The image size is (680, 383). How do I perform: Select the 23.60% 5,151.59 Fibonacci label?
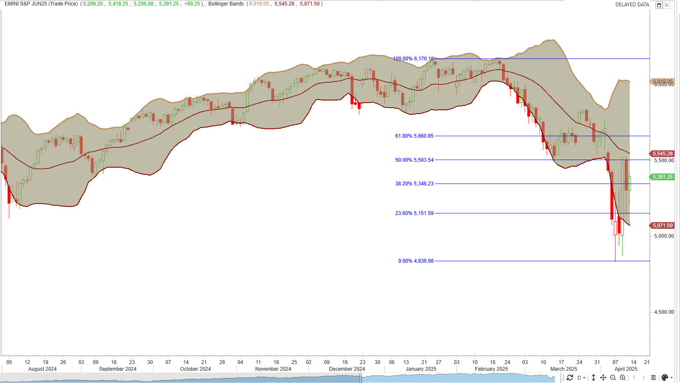414,213
